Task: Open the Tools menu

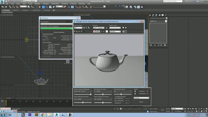Action: [12, 4]
